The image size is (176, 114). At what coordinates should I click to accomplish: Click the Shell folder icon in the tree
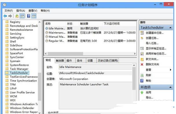[x=7, y=41]
